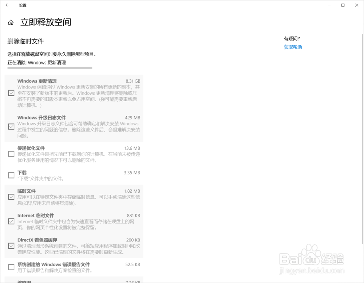Click the 13.6 MB size value
This screenshot has height=283, width=364.
[132, 148]
